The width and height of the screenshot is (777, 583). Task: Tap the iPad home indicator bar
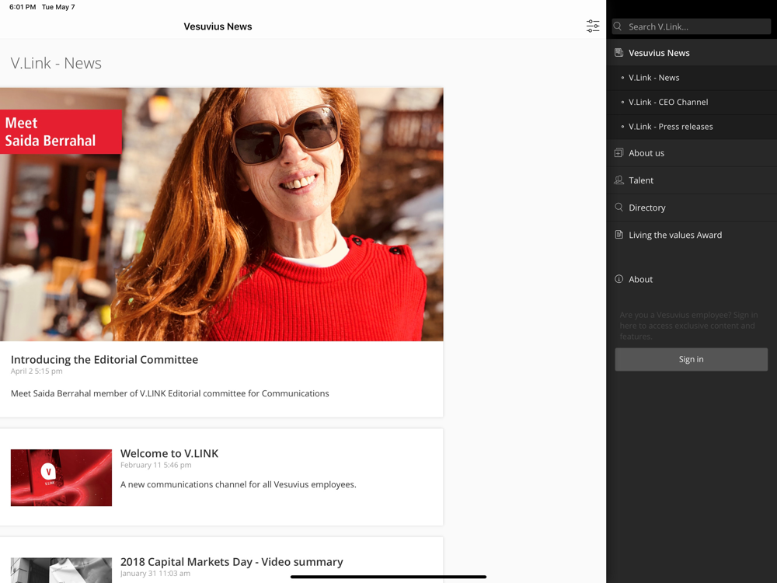click(x=388, y=577)
